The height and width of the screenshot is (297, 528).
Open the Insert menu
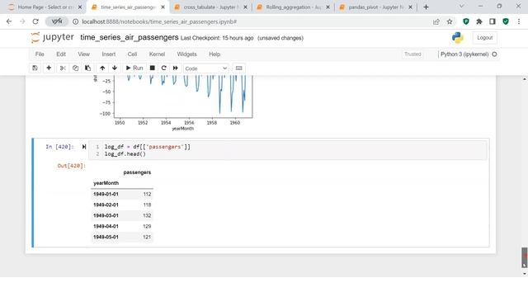108,54
